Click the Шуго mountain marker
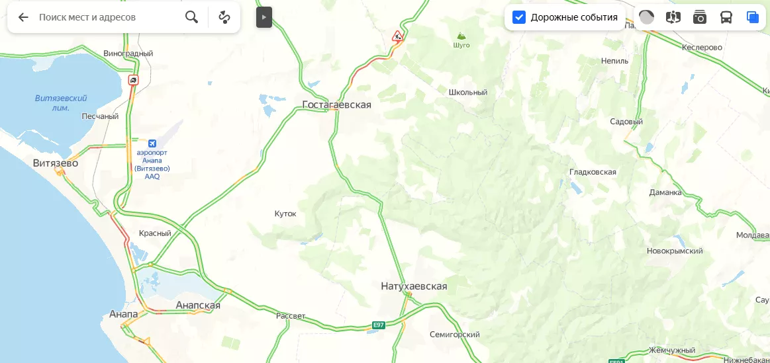Screen dimensions: 770x363 click(x=461, y=36)
